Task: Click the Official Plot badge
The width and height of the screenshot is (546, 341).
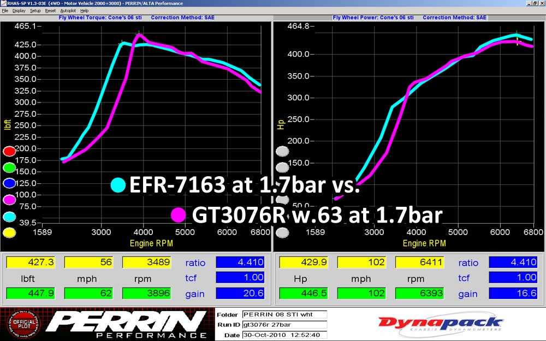Action: 23,324
